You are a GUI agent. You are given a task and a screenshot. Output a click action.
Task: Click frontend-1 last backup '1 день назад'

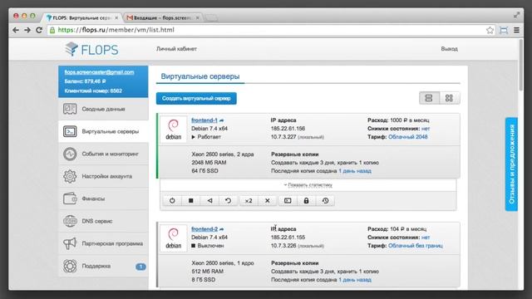pyautogui.click(x=355, y=171)
